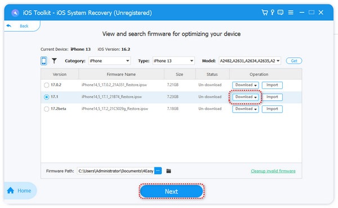Click Un-download status for 17.1
338x208 pixels.
pos(210,96)
